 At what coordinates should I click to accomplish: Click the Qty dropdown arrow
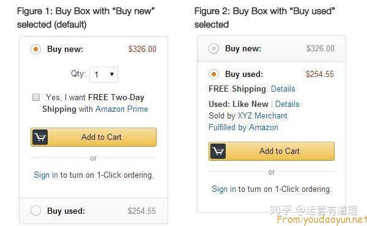(x=112, y=75)
